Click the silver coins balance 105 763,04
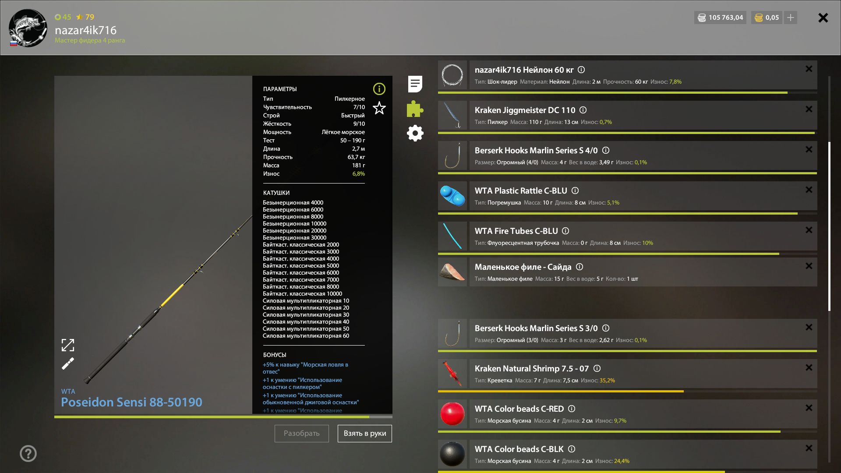The width and height of the screenshot is (841, 473). tap(721, 18)
